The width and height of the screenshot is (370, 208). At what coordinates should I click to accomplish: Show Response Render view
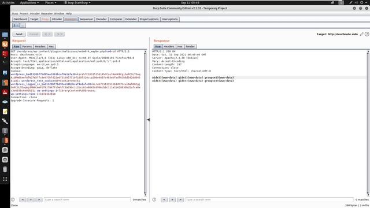[x=190, y=46]
